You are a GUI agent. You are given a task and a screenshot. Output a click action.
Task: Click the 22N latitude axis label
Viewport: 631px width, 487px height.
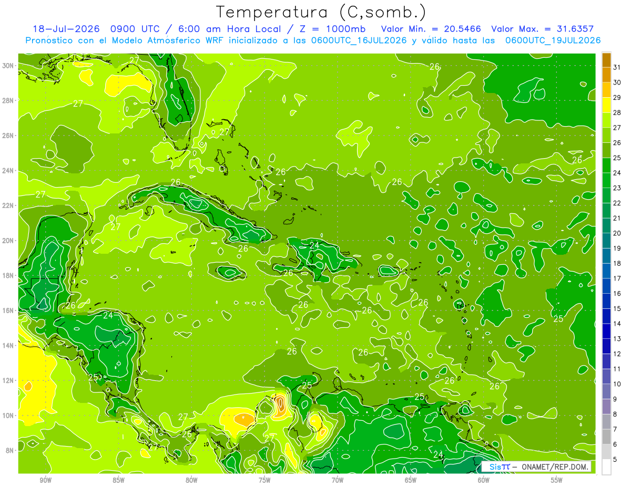pyautogui.click(x=8, y=205)
